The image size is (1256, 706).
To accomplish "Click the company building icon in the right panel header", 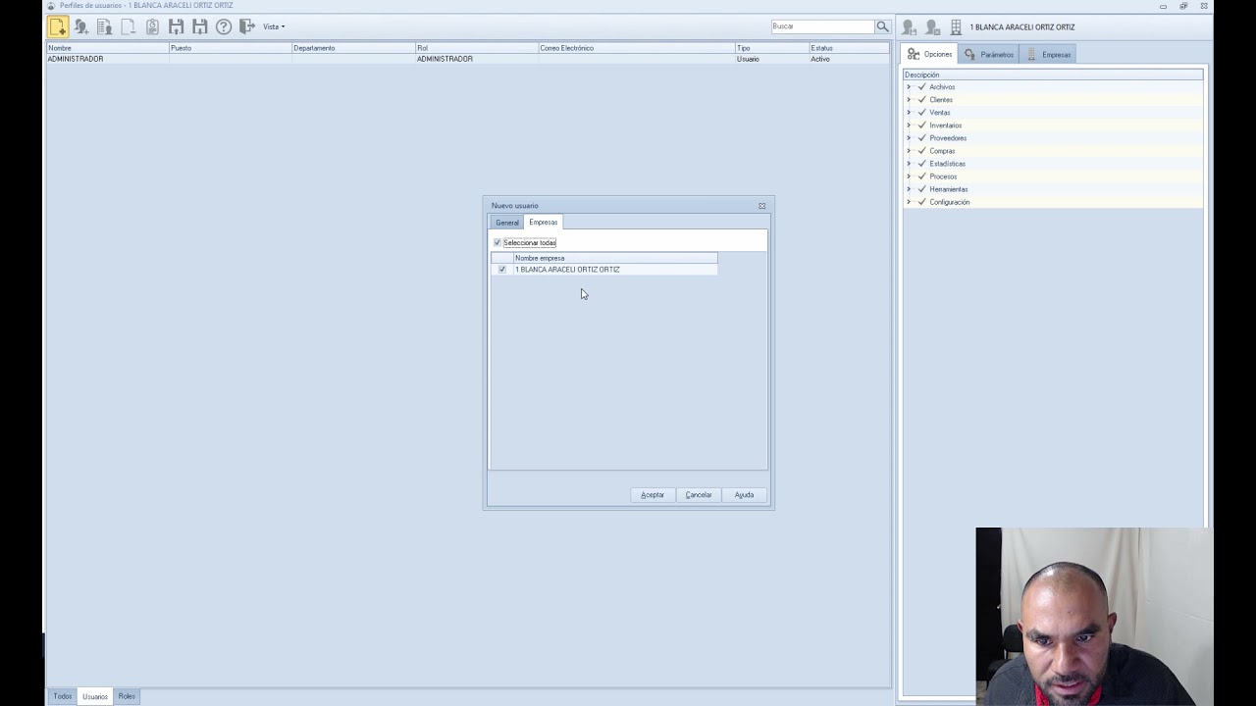I will point(956,27).
